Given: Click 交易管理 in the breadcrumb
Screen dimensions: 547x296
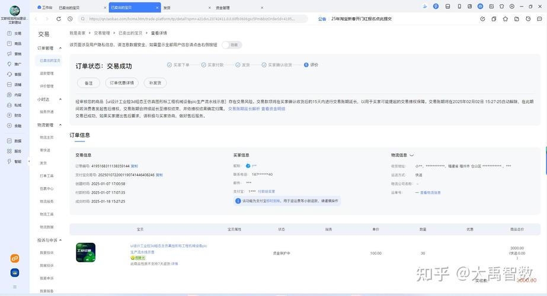Looking at the screenshot, I should point(102,33).
